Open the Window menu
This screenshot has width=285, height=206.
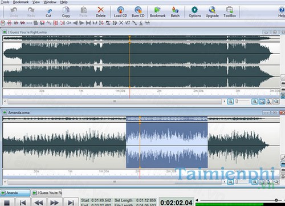click(50, 2)
